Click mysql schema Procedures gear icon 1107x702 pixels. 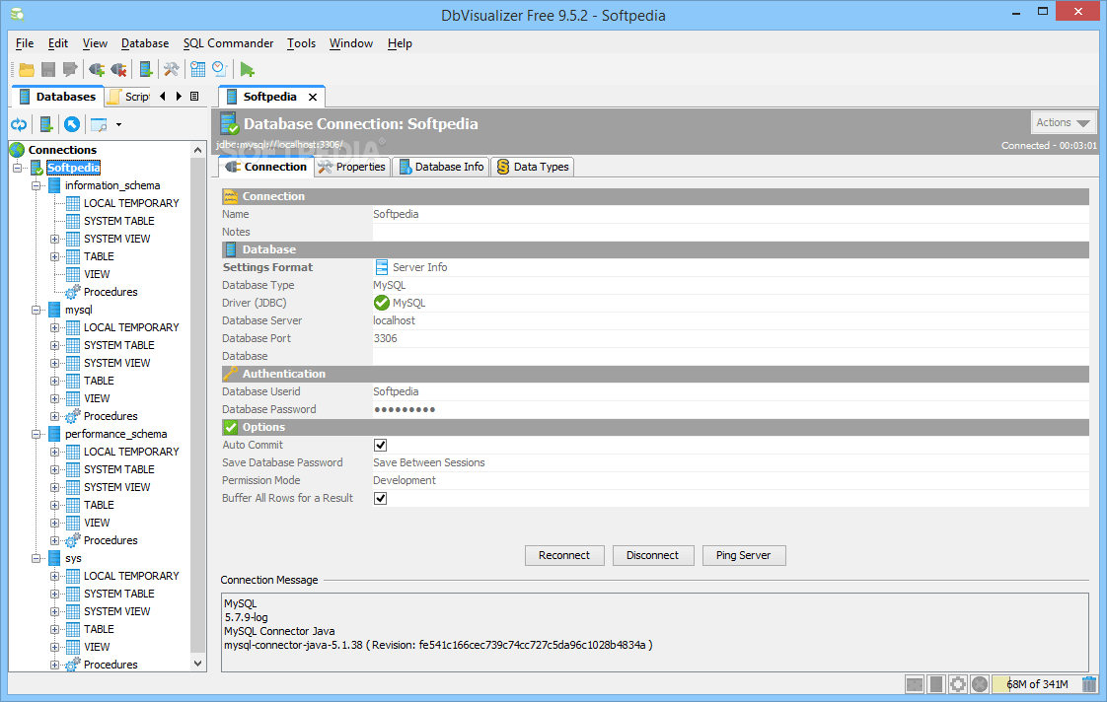[73, 416]
